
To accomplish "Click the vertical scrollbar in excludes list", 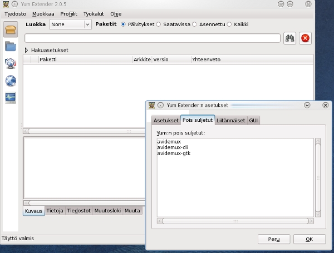I will pos(318,177).
